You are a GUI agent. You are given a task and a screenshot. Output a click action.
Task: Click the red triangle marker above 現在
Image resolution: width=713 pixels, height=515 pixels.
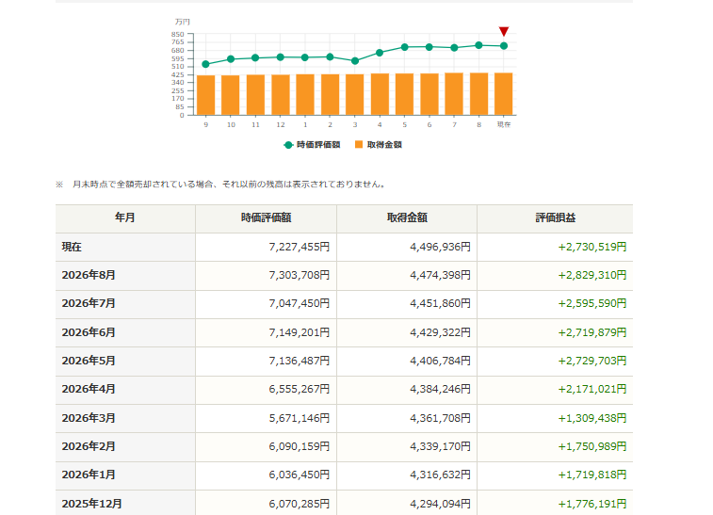(503, 31)
